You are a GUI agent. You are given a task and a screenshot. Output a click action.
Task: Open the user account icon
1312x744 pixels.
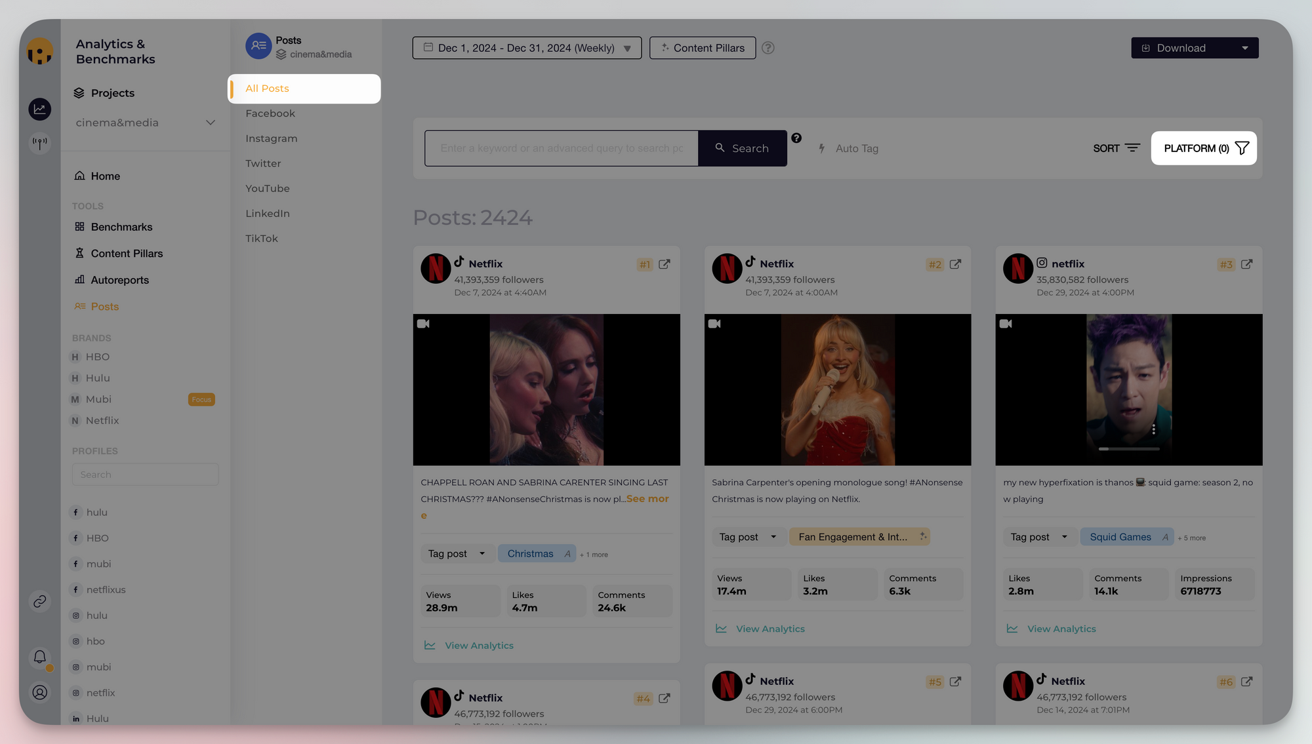40,692
